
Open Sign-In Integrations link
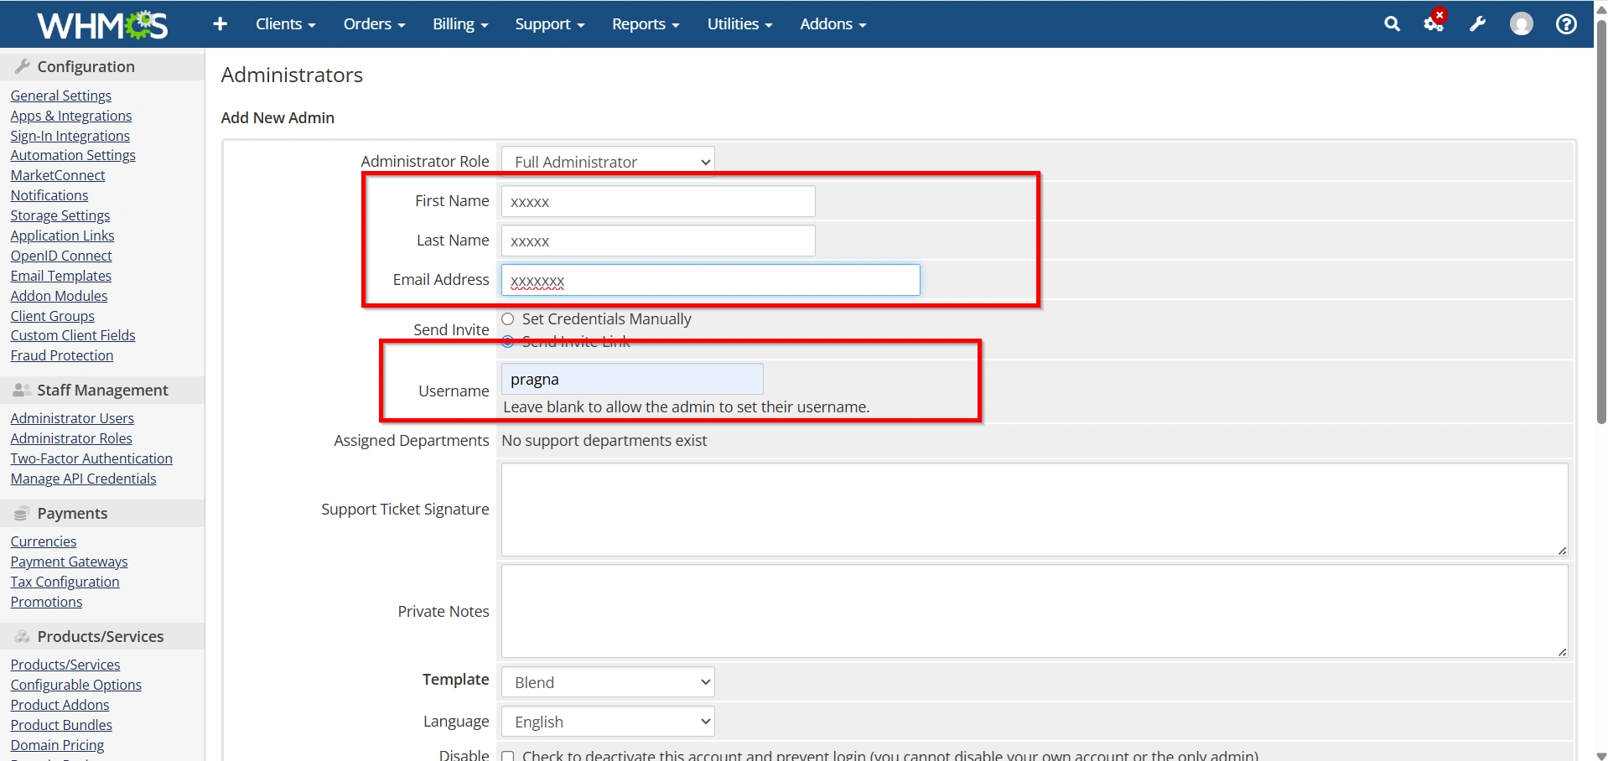tap(70, 136)
